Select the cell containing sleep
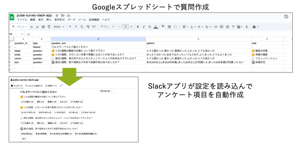Screen dimensions: 302x149 click(23, 51)
